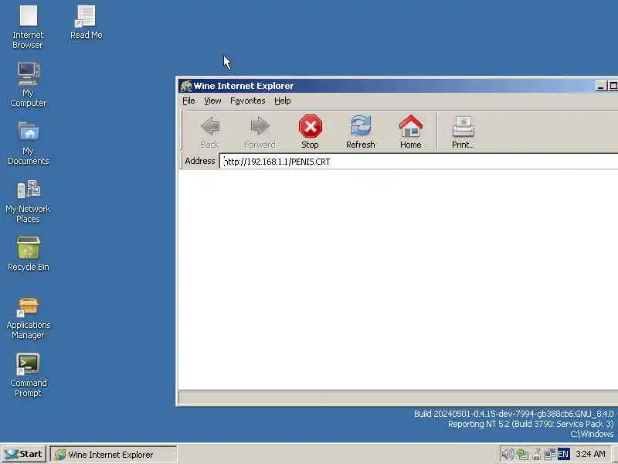Go to the Home page icon

411,131
